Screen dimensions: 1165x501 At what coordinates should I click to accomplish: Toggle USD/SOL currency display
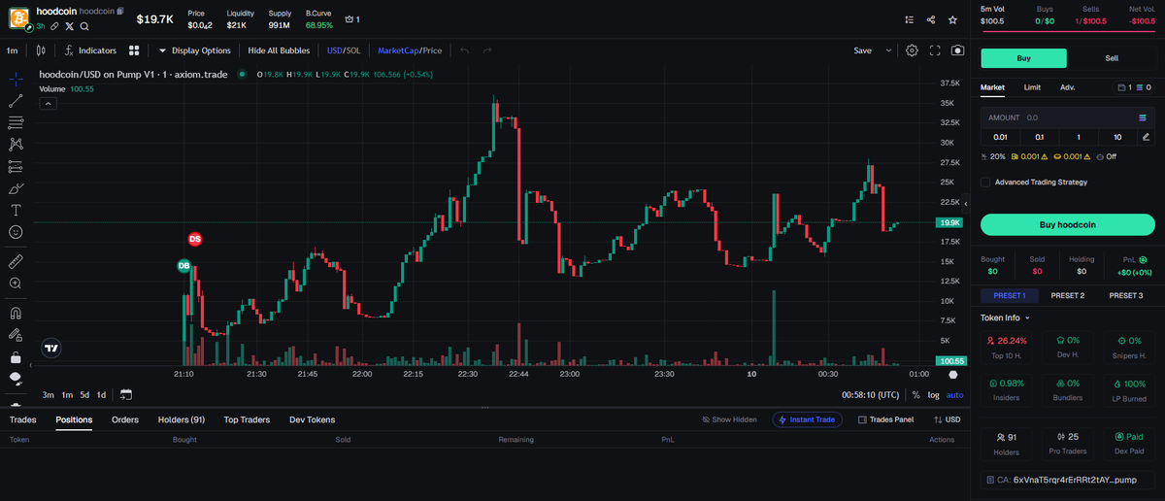click(x=344, y=50)
